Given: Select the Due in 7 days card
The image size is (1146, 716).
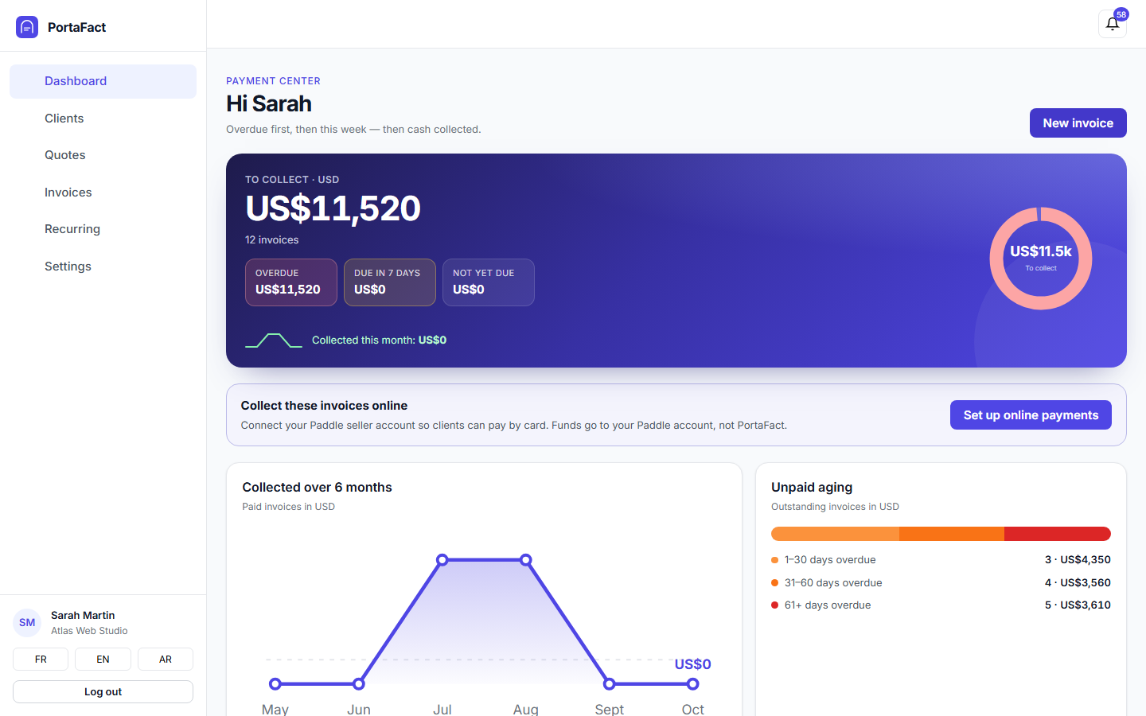Looking at the screenshot, I should [390, 282].
